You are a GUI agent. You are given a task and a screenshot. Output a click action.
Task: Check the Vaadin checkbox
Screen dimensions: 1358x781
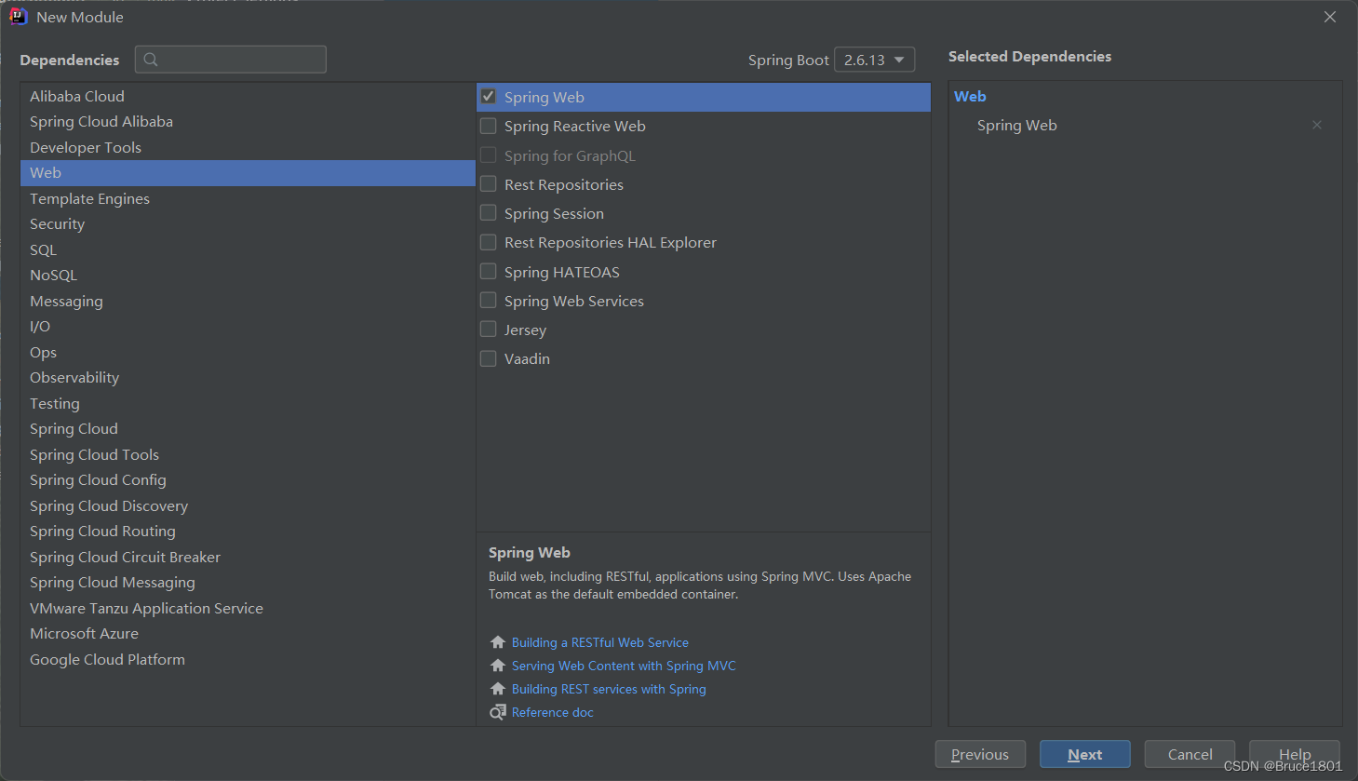pyautogui.click(x=488, y=358)
